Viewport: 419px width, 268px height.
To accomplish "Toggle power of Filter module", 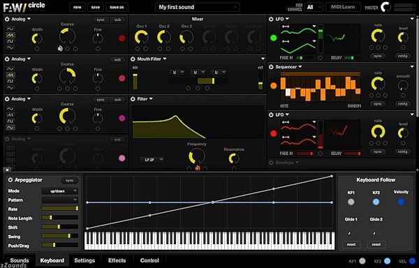I will click(133, 99).
